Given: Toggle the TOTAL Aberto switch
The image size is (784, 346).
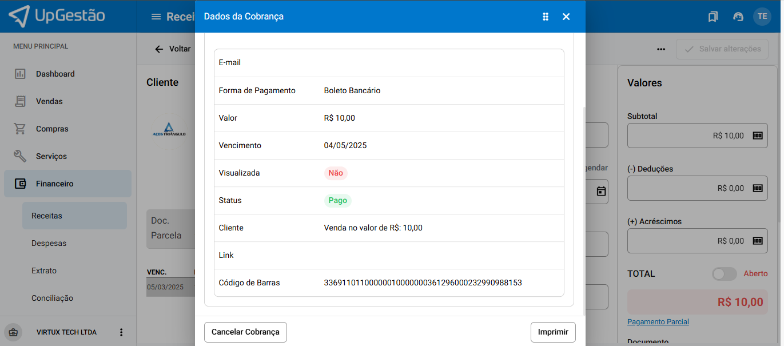Looking at the screenshot, I should tap(724, 274).
